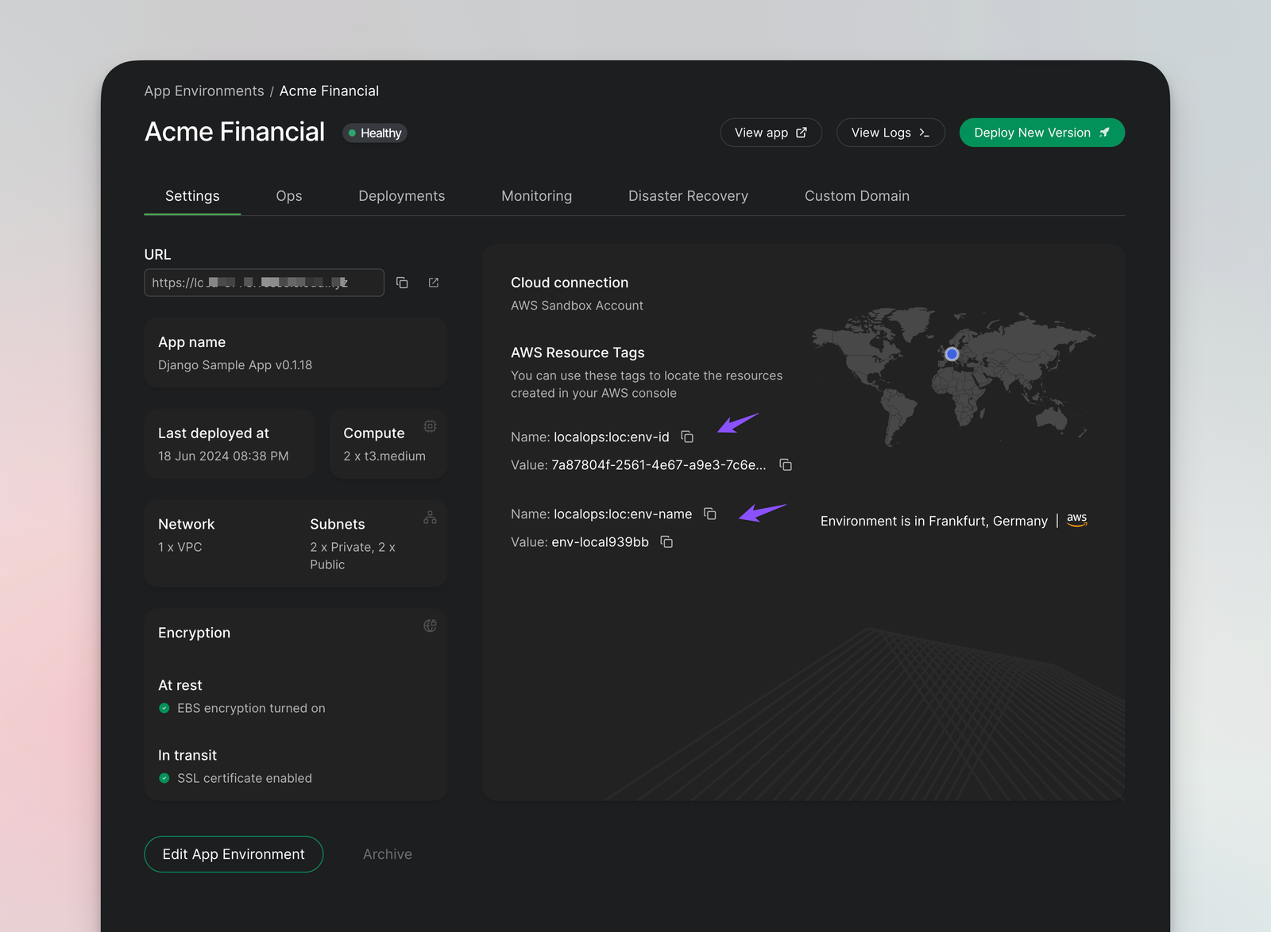The height and width of the screenshot is (932, 1271).
Task: Click the Encryption card globe icon
Action: click(430, 626)
